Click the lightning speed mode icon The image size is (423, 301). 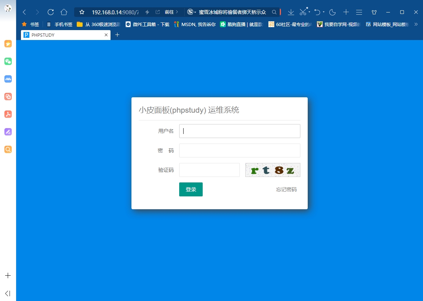coord(147,12)
